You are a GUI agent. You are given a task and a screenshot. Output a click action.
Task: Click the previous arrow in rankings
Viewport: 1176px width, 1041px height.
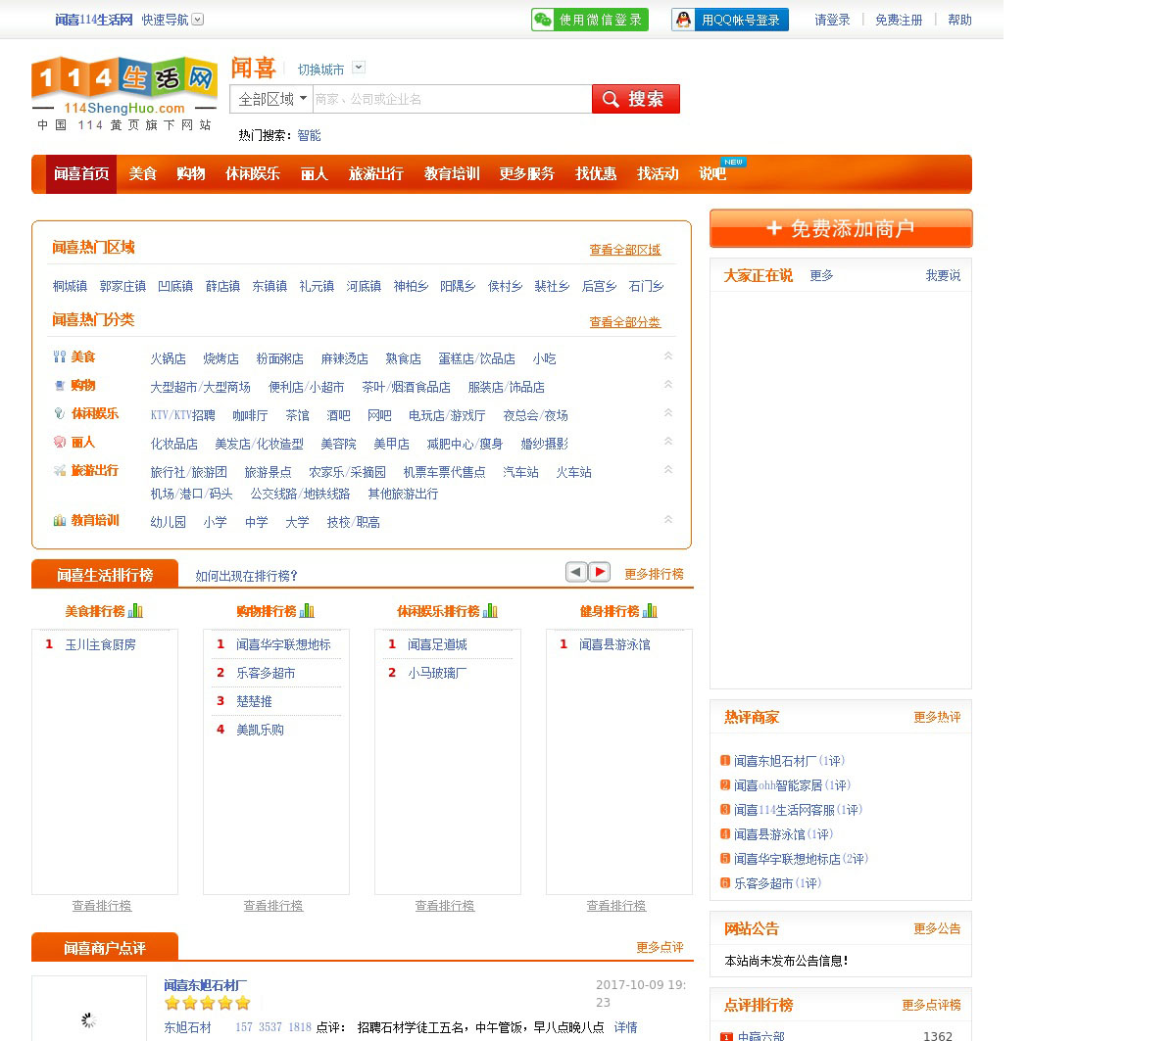coord(576,572)
